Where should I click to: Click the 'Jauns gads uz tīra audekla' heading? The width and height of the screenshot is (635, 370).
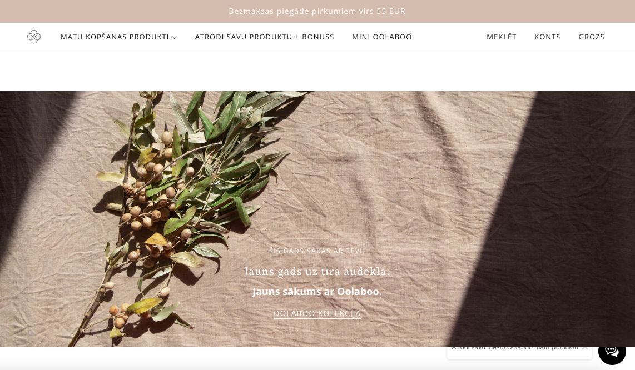317,271
